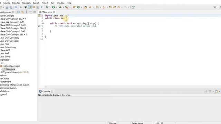This screenshot has height=124, width=221.
Task: Click the task marker on line 5
Action: click(x=39, y=26)
